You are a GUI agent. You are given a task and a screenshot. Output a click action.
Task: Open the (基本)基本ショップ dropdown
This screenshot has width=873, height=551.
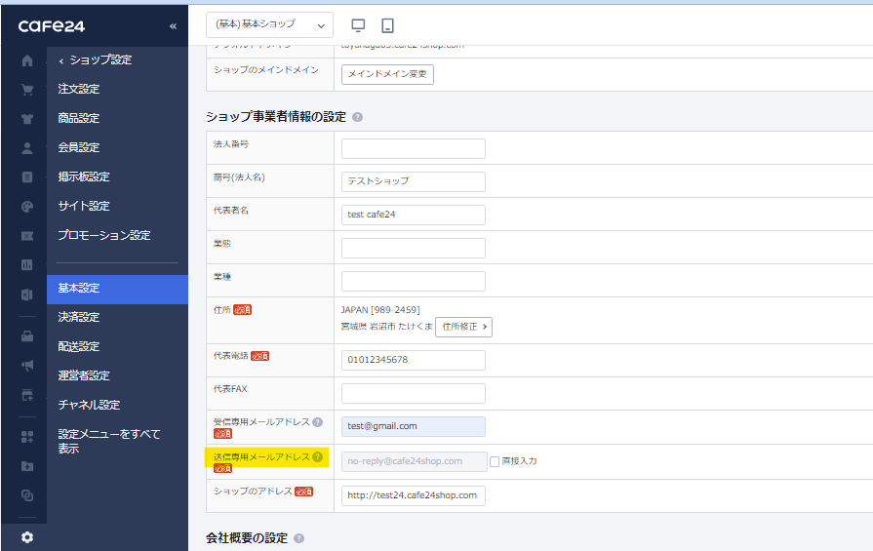[x=269, y=25]
